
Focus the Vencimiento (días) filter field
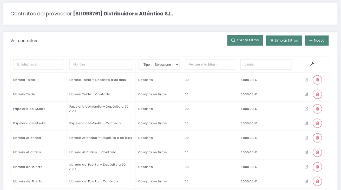tap(210, 64)
